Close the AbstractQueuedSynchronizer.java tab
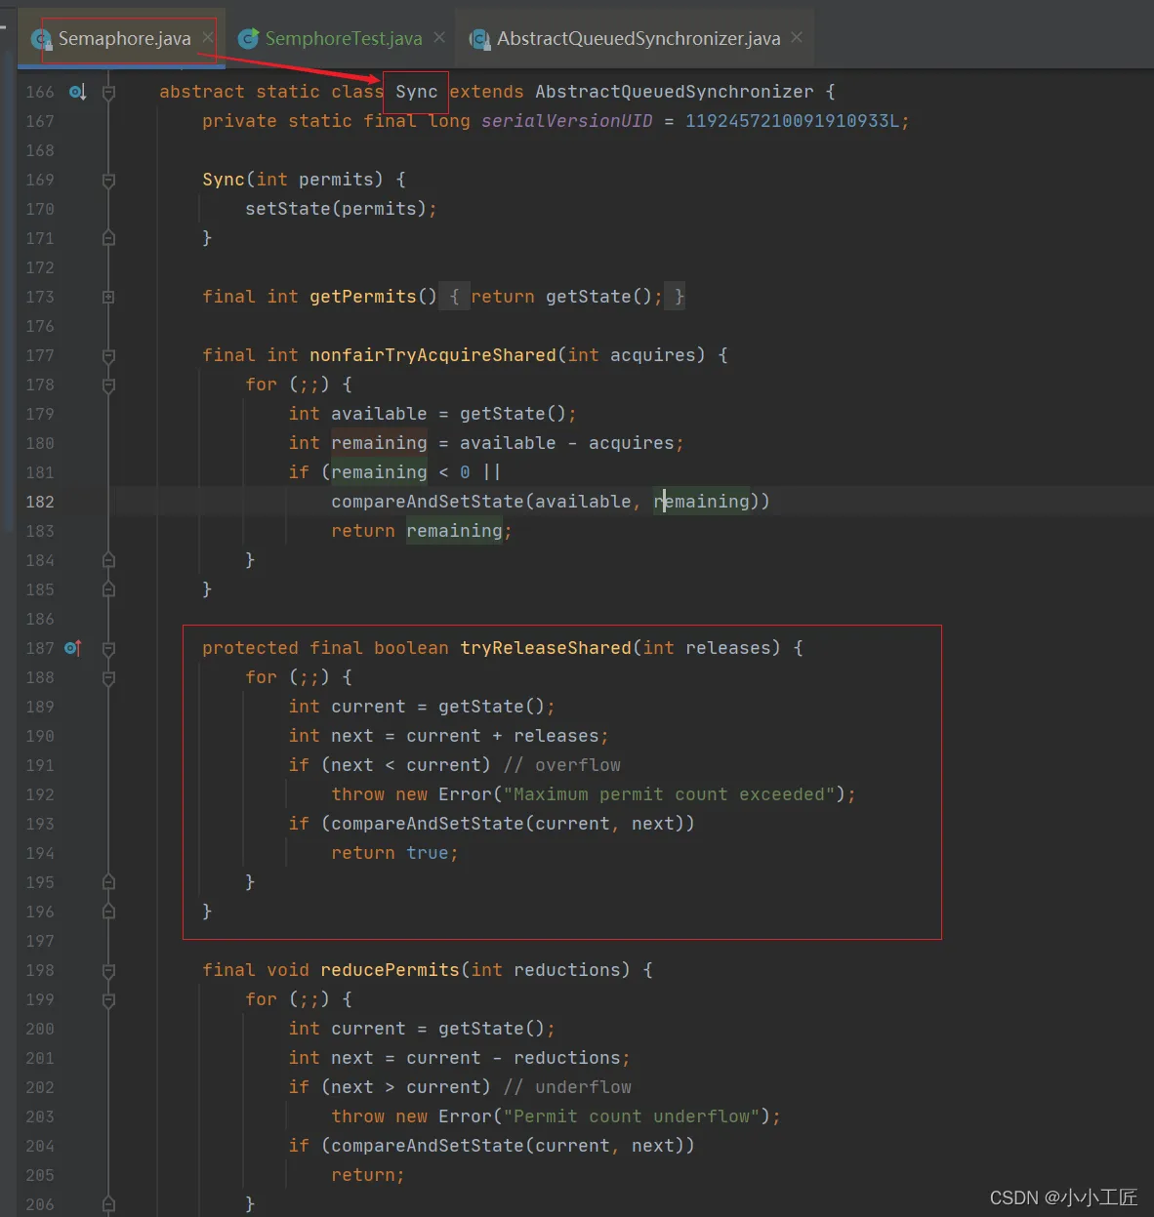This screenshot has height=1217, width=1154. [797, 37]
